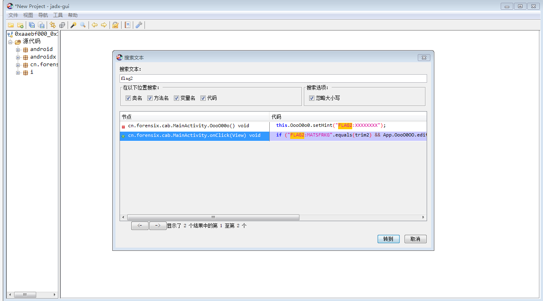This screenshot has width=543, height=301.
Task: Toggle the 方法名 checkbox
Action: 150,98
